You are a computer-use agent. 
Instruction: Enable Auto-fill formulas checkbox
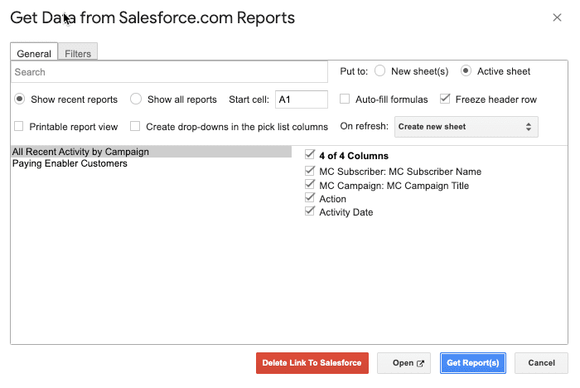345,99
